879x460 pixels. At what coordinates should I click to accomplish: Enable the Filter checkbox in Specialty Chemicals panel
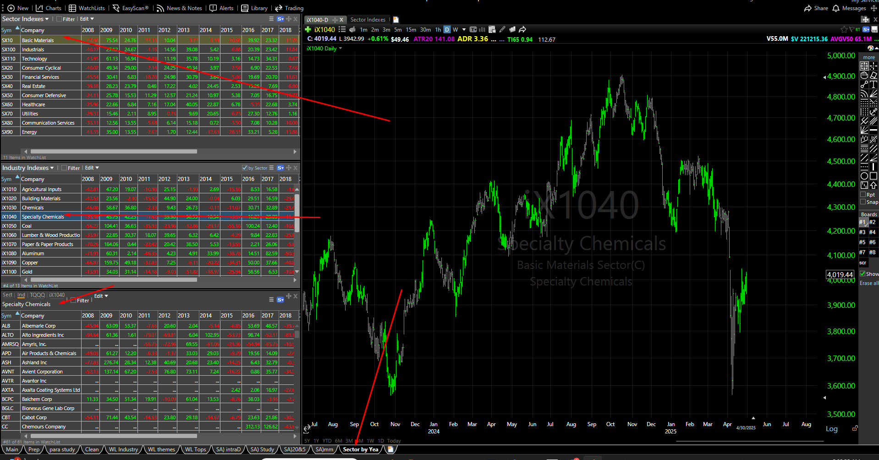pos(73,301)
